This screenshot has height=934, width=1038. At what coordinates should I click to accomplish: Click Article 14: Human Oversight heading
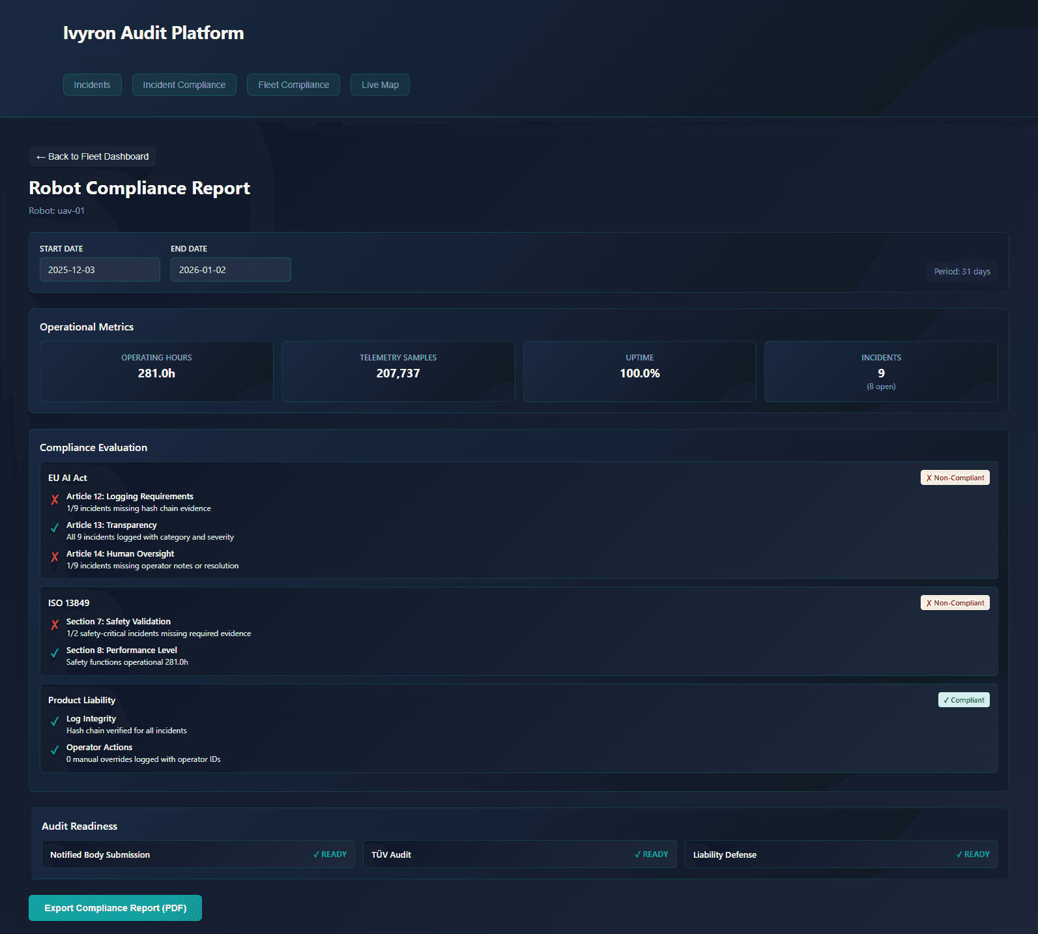click(x=120, y=554)
